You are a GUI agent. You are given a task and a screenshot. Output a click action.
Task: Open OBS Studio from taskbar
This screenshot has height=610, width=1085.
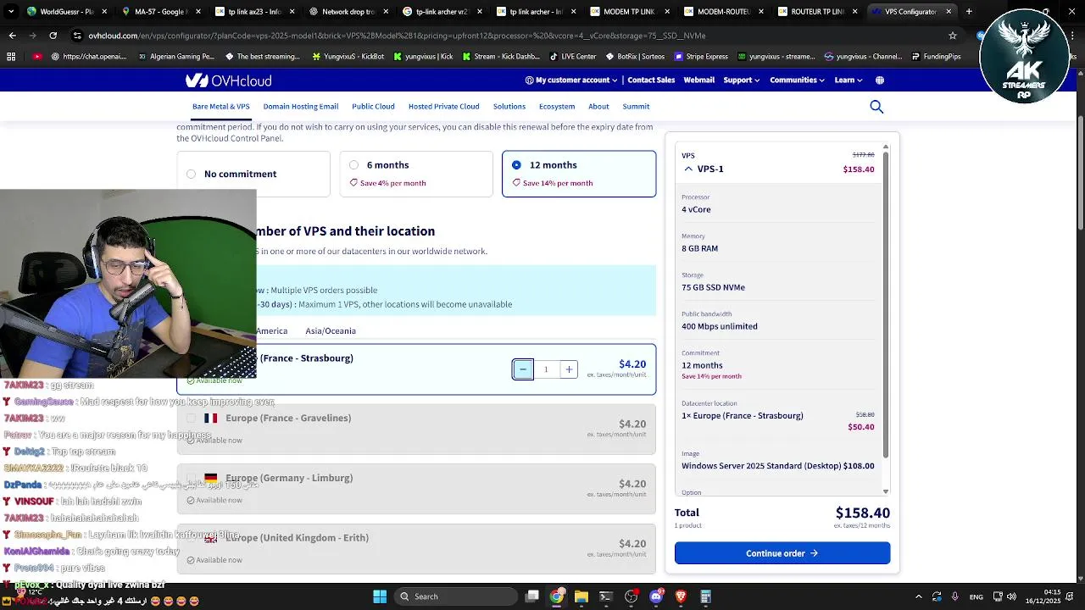click(x=631, y=596)
